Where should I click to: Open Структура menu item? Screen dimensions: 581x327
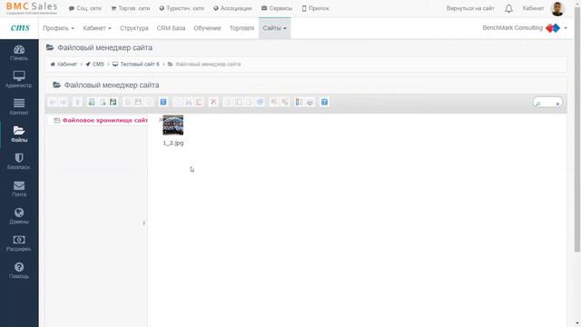click(134, 28)
